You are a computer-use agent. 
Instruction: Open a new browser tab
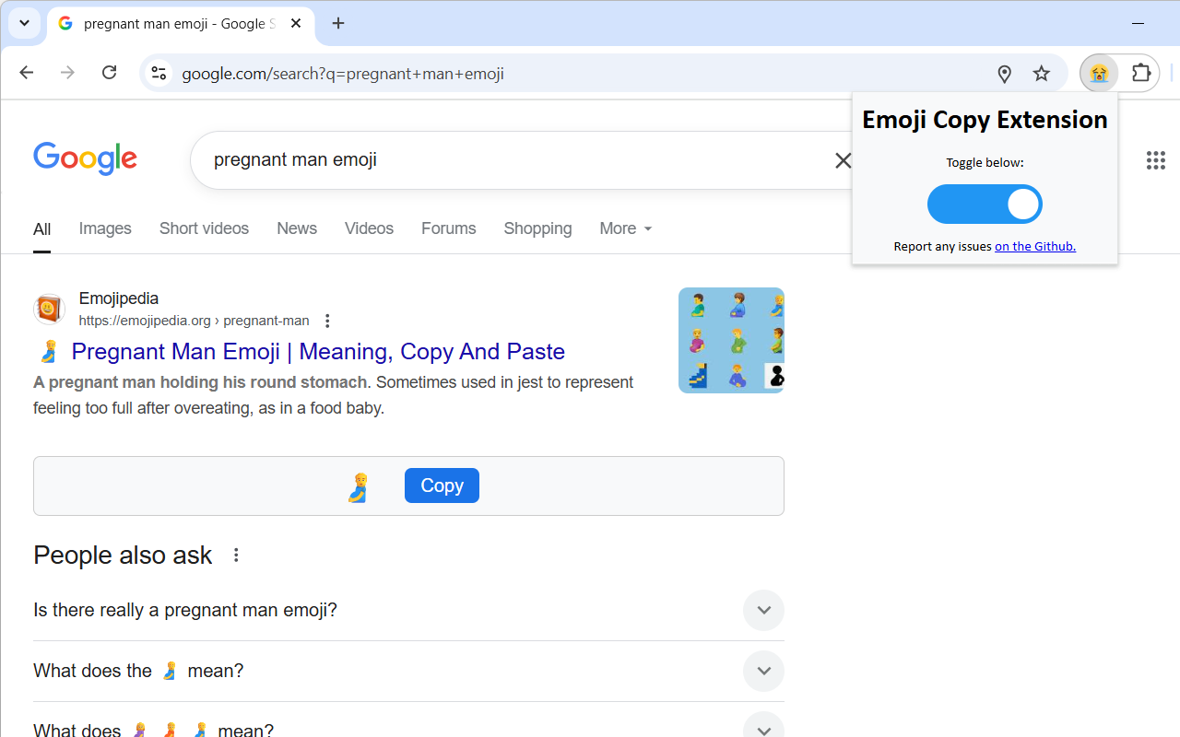(338, 24)
